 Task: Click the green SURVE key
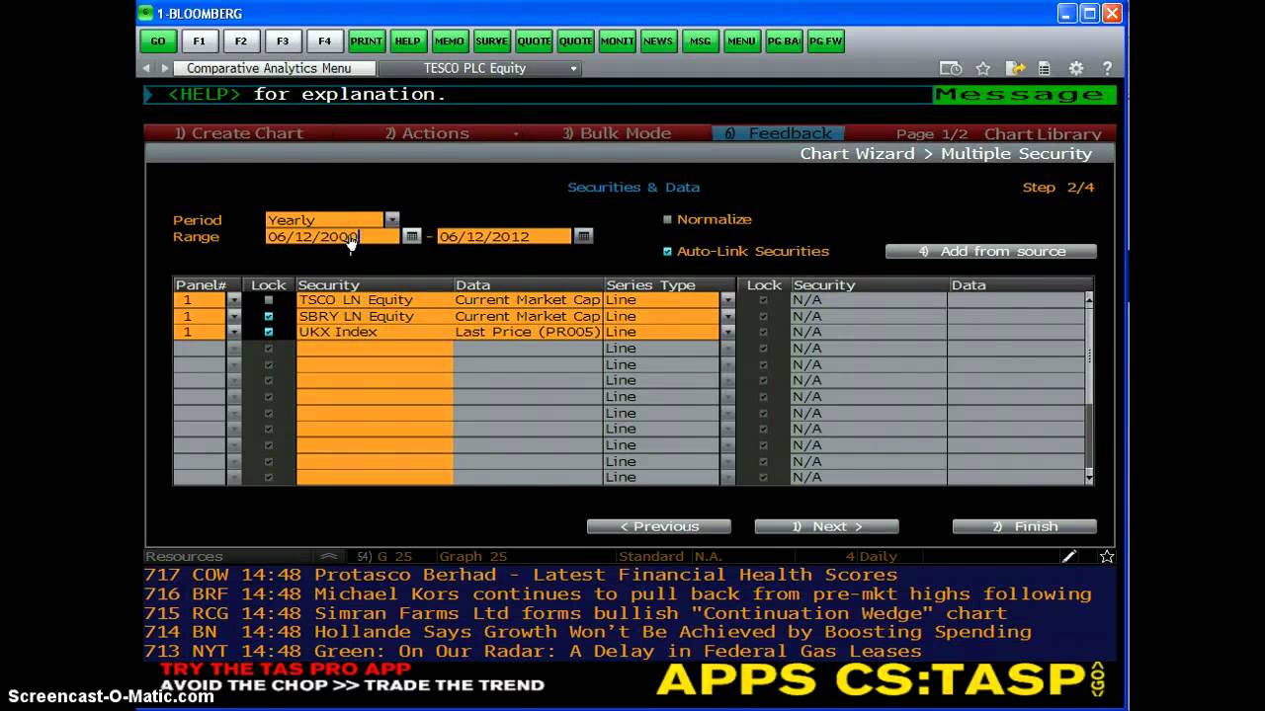point(491,41)
